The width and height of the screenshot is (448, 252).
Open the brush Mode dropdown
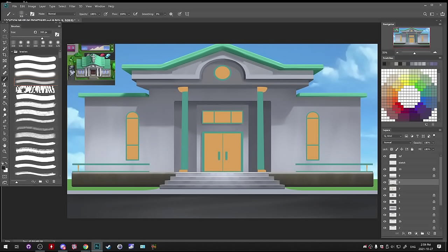(x=62, y=14)
